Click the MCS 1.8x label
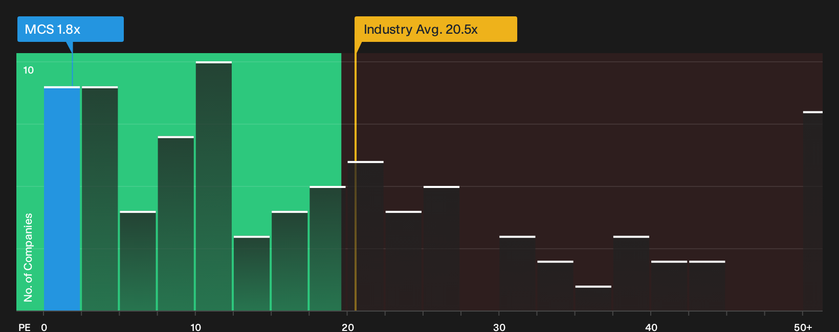Viewport: 839px width, 332px height. point(71,29)
